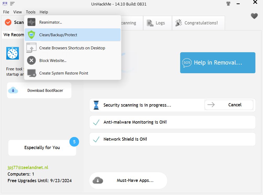This screenshot has height=195, width=263.
Task: Click Free Upgrades Until: 9/23/2024 text
Action: [x=40, y=181]
